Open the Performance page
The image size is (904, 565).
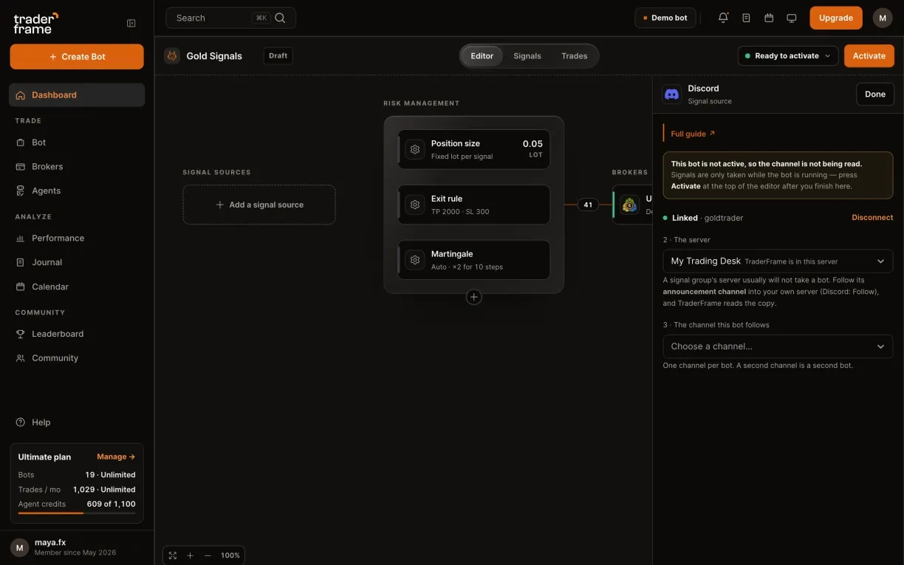[77, 238]
